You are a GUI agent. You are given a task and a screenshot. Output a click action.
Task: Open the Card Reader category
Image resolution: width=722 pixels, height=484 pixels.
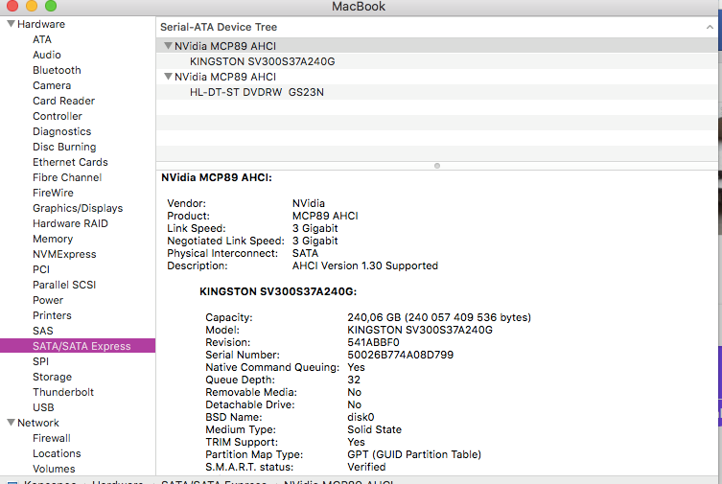click(x=63, y=101)
